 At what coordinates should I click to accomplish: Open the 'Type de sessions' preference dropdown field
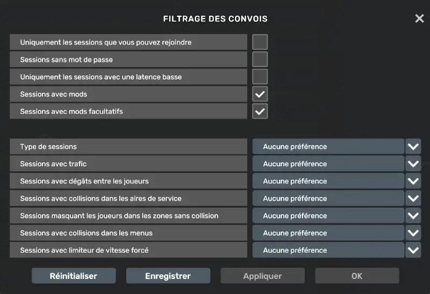point(328,146)
